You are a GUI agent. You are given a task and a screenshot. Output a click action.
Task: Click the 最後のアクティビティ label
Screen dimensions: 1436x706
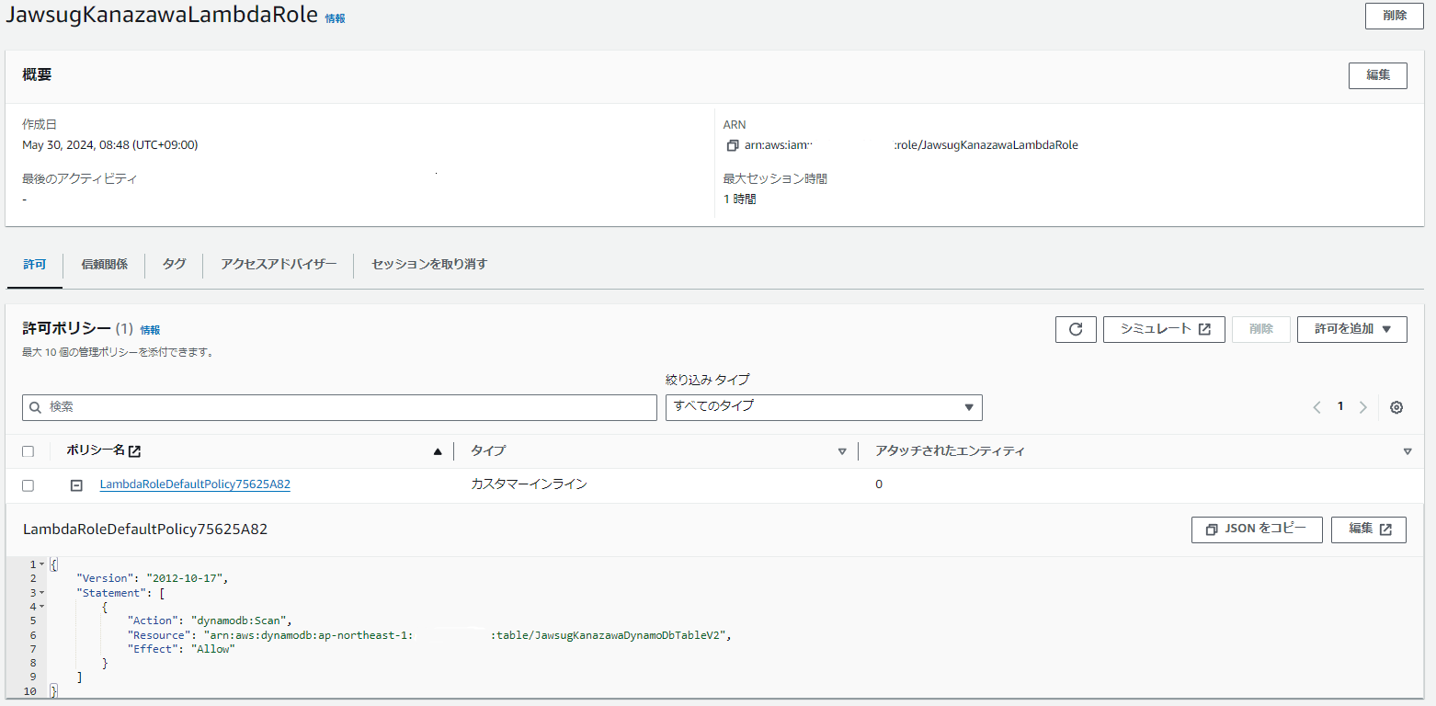(80, 179)
